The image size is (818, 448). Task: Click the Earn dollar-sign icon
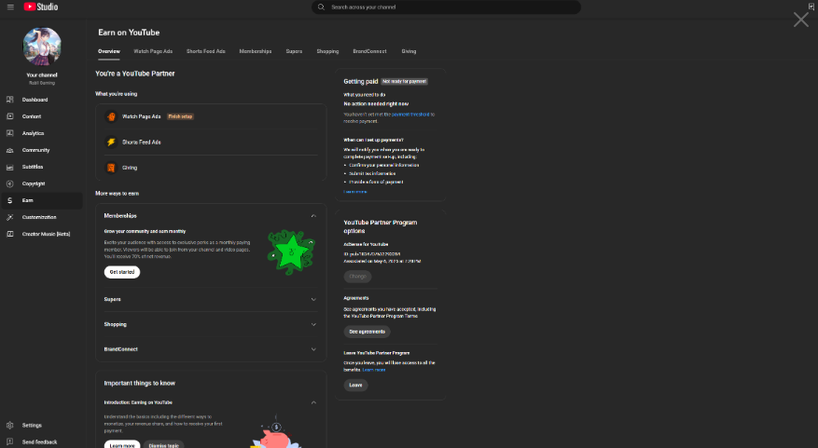pyautogui.click(x=10, y=200)
